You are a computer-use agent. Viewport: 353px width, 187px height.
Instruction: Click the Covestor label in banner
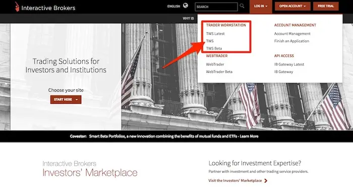78,136
